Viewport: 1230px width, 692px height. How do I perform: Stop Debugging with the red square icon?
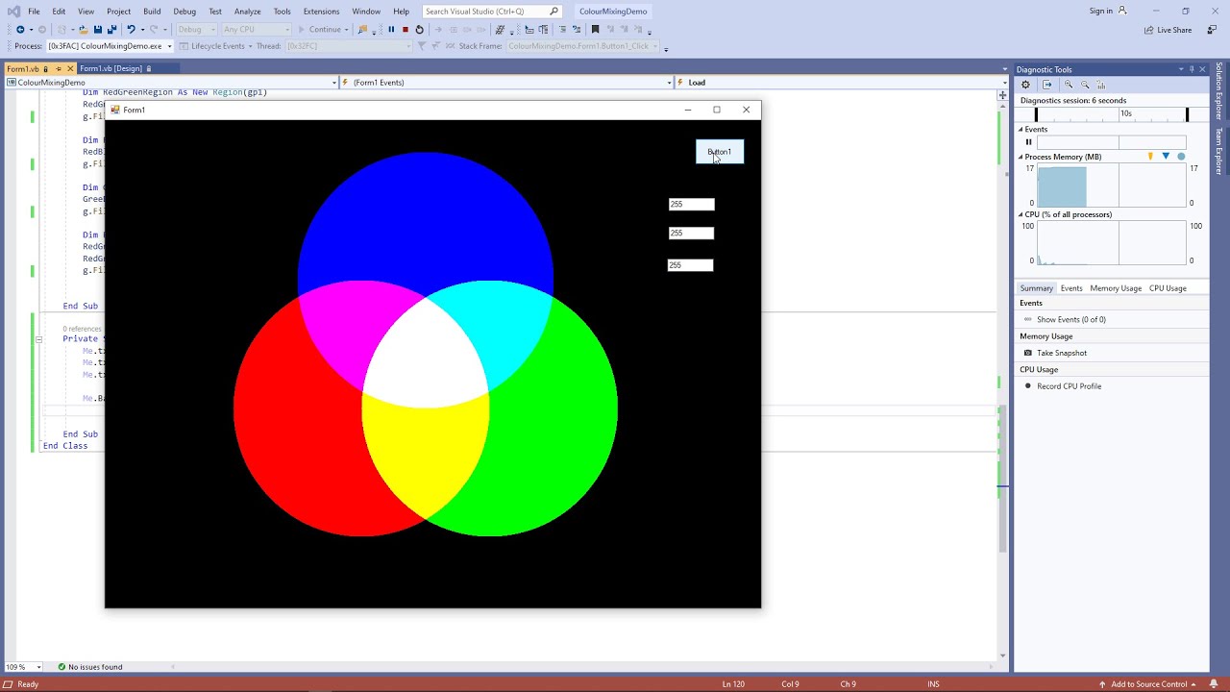pyautogui.click(x=404, y=30)
